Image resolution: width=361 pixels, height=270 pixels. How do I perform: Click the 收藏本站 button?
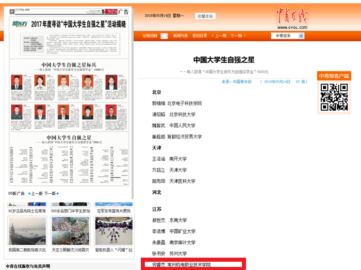coord(205,16)
